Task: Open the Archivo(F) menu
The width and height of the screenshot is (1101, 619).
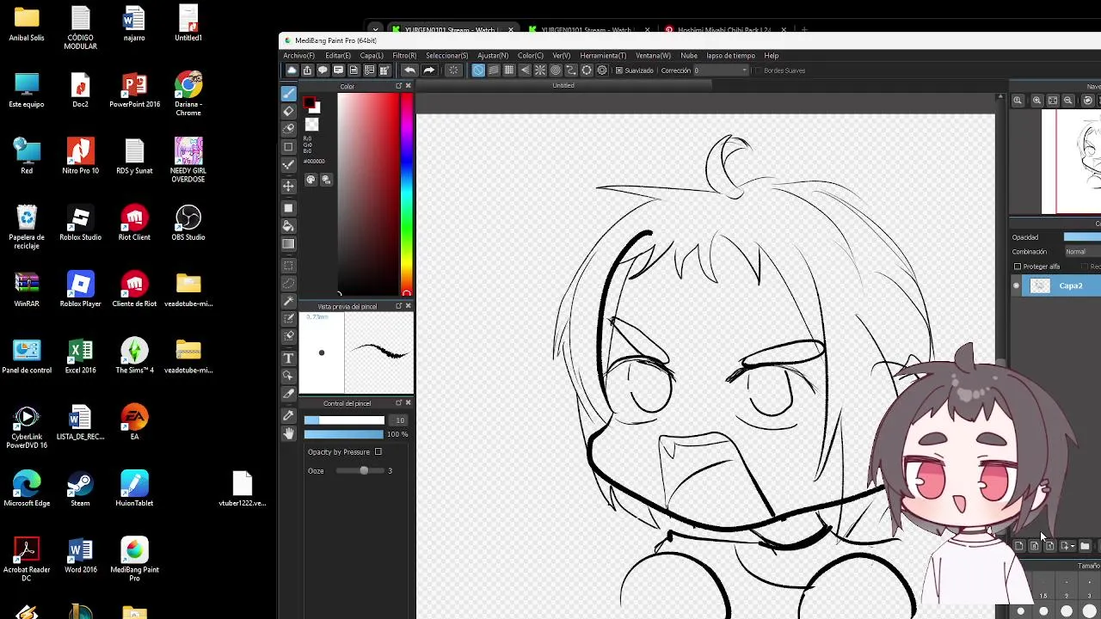Action: [x=299, y=56]
